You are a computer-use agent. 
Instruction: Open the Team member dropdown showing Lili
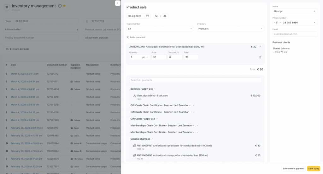coord(160,29)
